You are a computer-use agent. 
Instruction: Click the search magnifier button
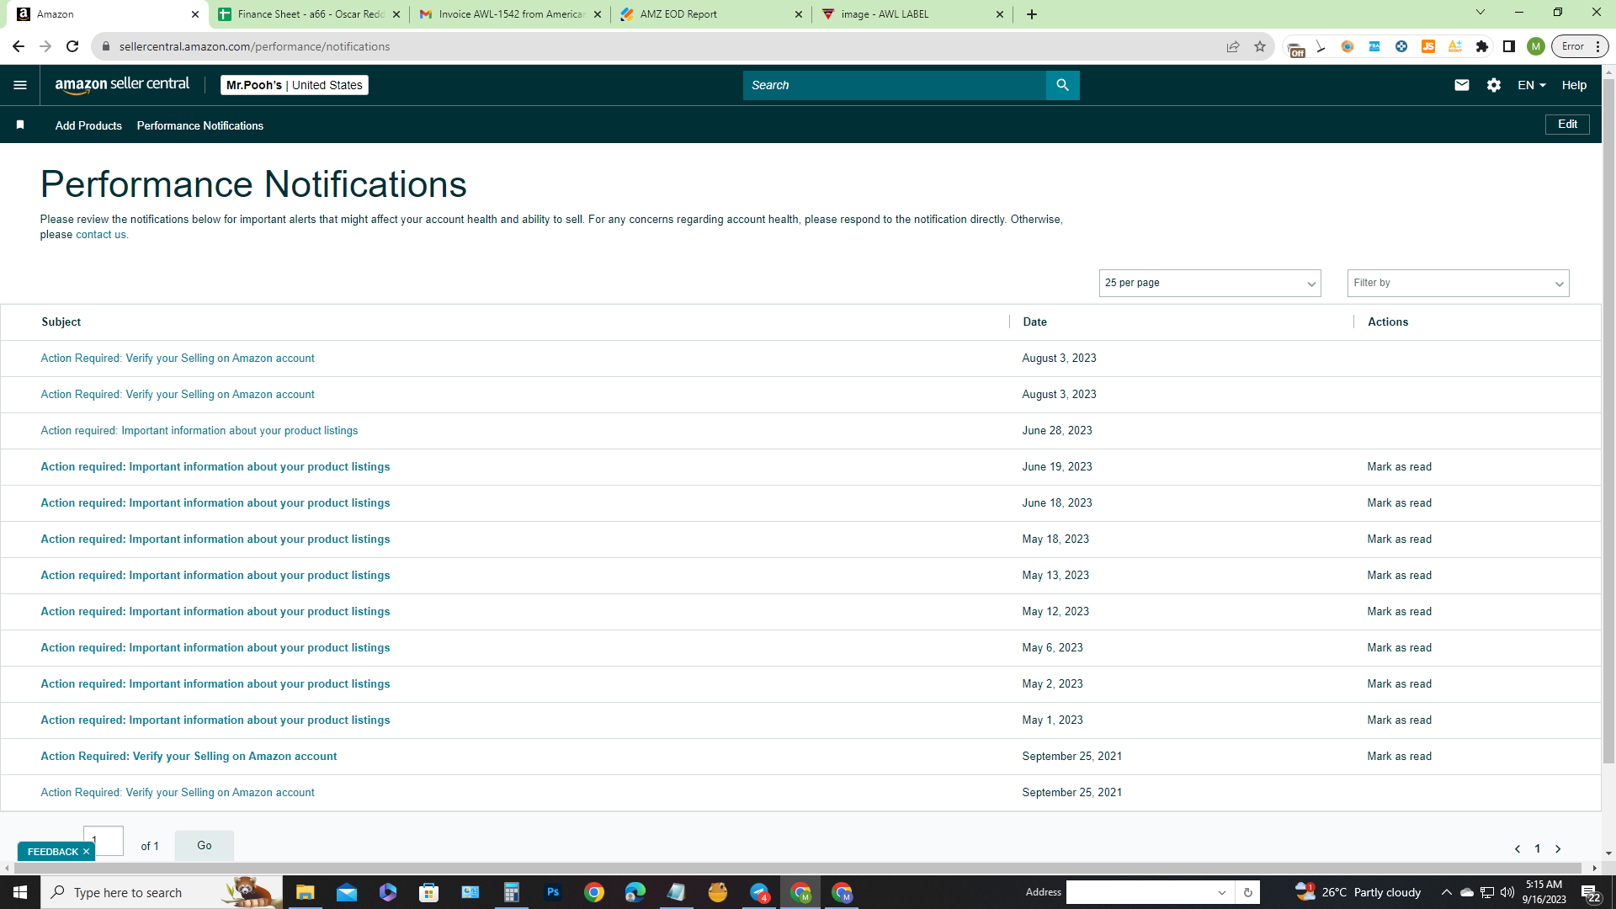[1062, 85]
